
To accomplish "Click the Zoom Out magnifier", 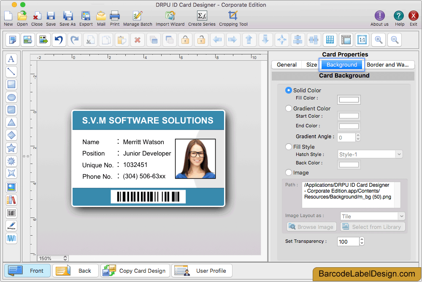I will tap(395, 40).
